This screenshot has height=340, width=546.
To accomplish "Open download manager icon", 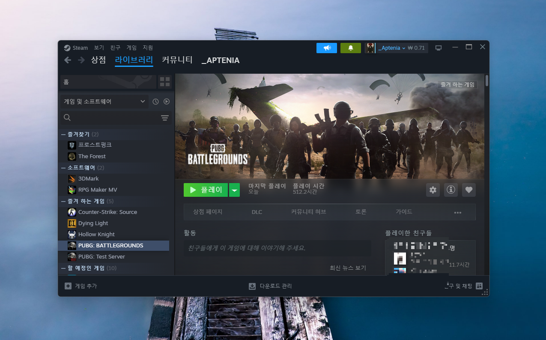I will [252, 286].
